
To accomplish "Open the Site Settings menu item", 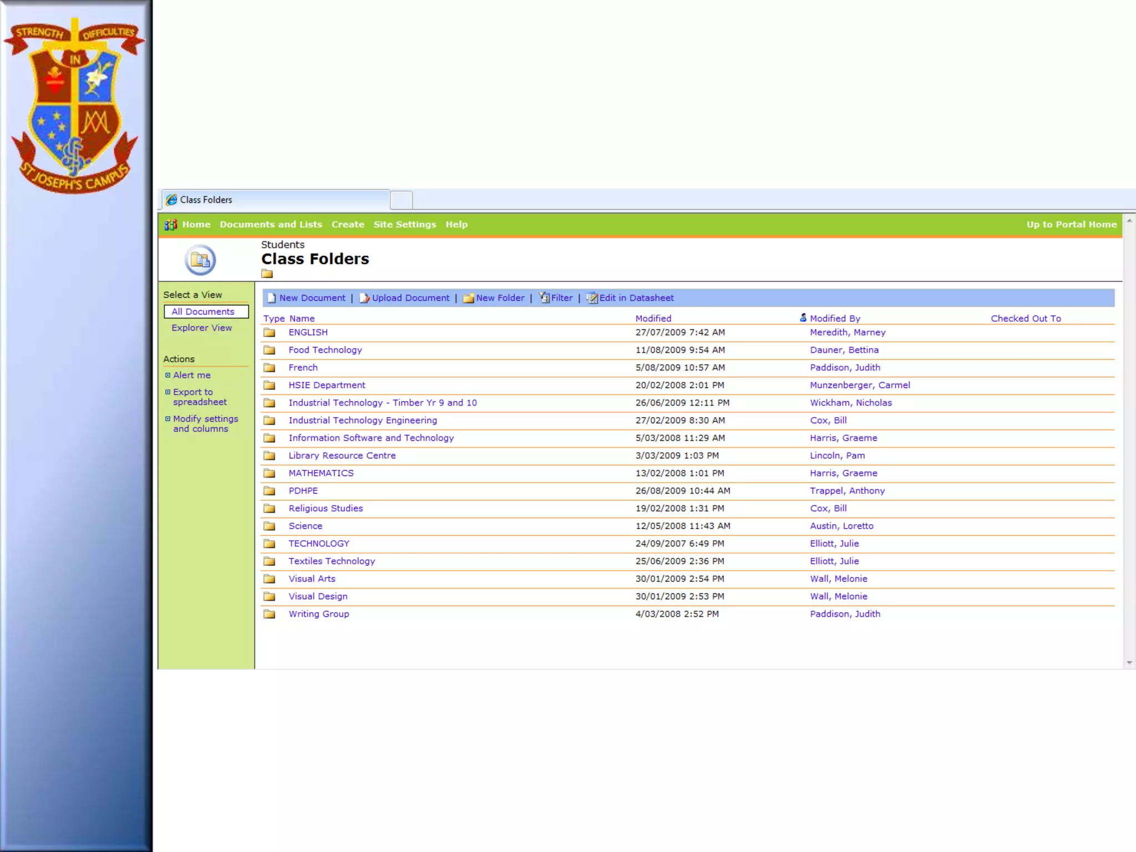I will tap(404, 225).
